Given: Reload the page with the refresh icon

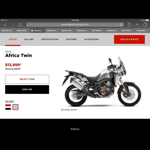Looking at the screenshot, I should click(121, 25).
